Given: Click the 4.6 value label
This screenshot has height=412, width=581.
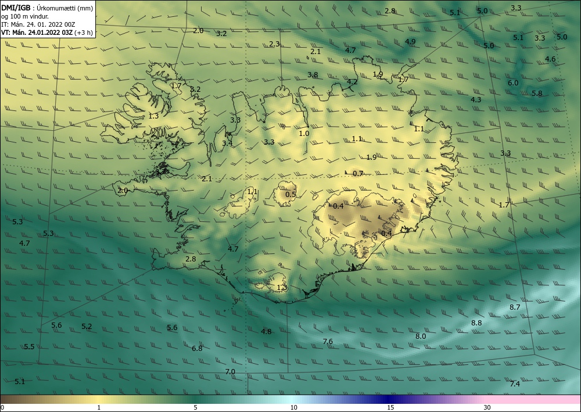Looking at the screenshot, I should click(550, 59).
